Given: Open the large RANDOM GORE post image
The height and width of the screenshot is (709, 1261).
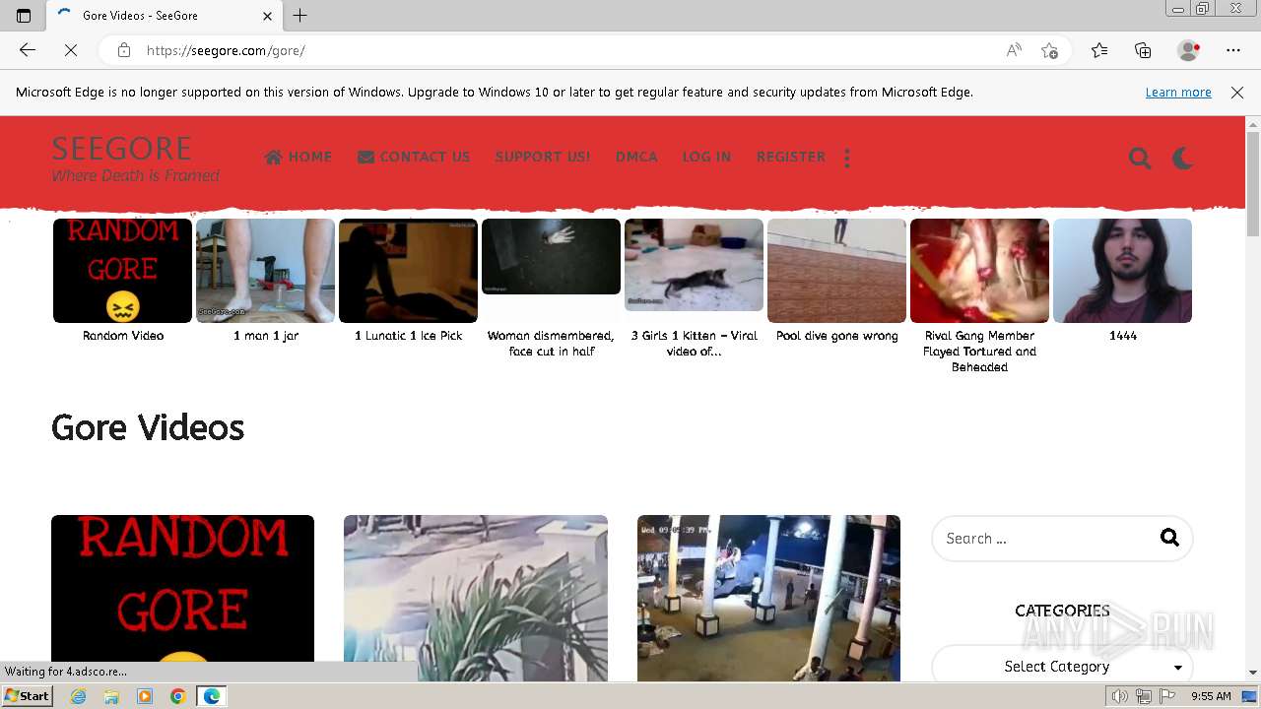Looking at the screenshot, I should pos(182,598).
